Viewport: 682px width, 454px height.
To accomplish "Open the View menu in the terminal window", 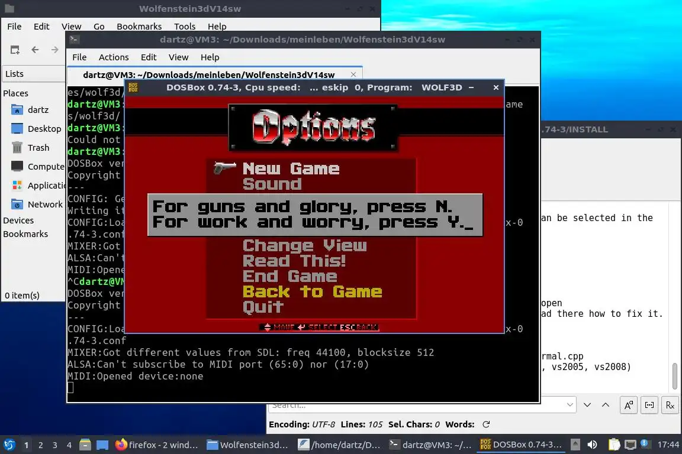I will pyautogui.click(x=178, y=57).
